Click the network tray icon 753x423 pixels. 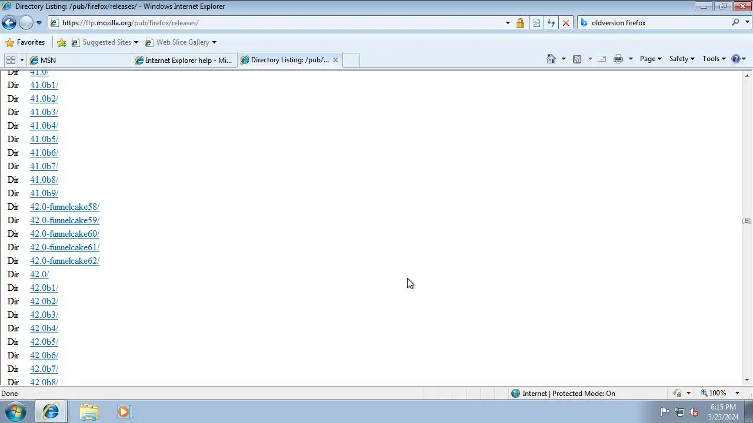(x=679, y=412)
